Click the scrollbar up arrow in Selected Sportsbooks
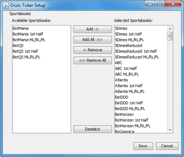 [170, 29]
